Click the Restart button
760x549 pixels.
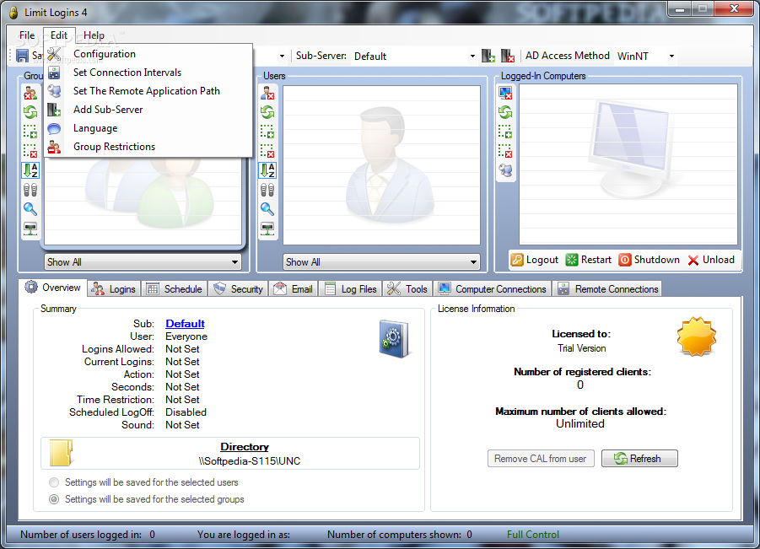pos(589,261)
